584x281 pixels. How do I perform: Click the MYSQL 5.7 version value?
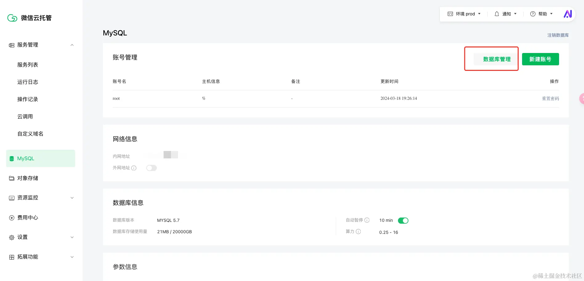(168, 220)
